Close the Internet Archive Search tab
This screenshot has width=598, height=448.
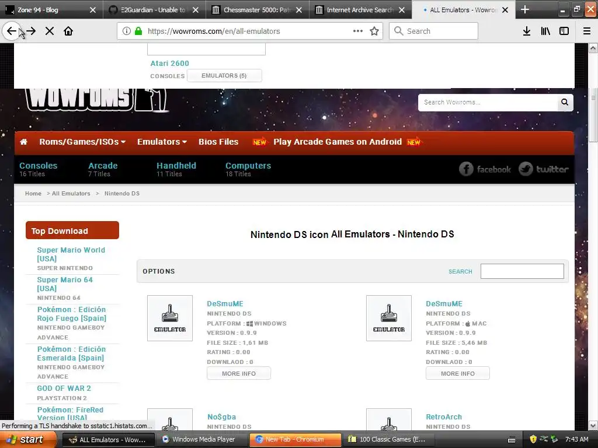click(402, 10)
